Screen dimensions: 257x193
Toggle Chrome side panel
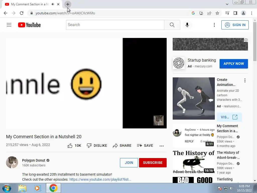[x=235, y=13]
